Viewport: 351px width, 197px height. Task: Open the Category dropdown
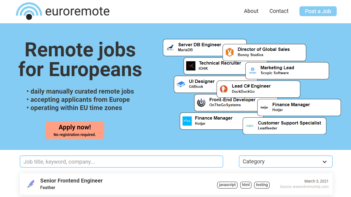click(286, 161)
